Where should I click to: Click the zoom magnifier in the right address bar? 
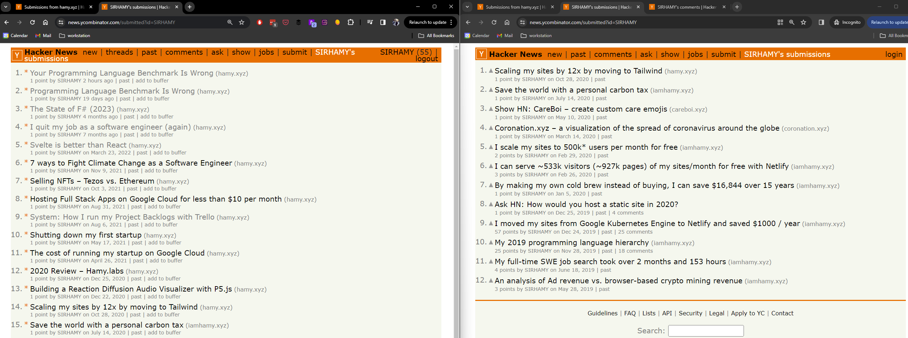click(x=792, y=22)
